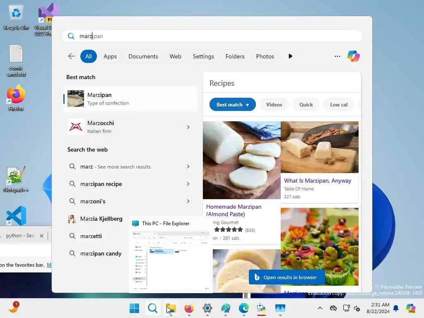Open the three-dots more options menu
Screen dimensions: 424x318
tap(337, 56)
